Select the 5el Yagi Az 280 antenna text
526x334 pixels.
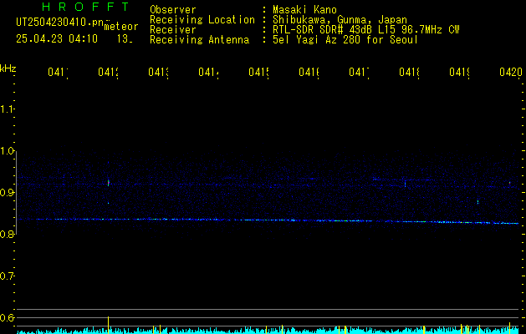click(x=345, y=40)
